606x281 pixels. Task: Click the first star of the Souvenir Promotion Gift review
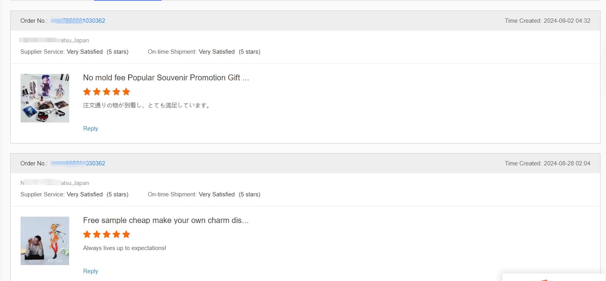tap(87, 92)
